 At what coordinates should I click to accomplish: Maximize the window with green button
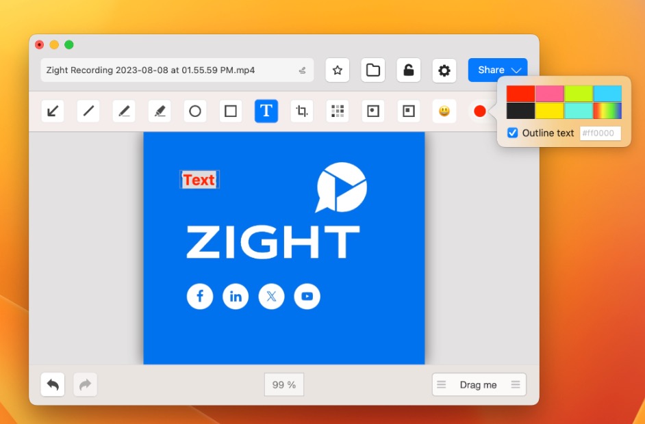[x=69, y=44]
